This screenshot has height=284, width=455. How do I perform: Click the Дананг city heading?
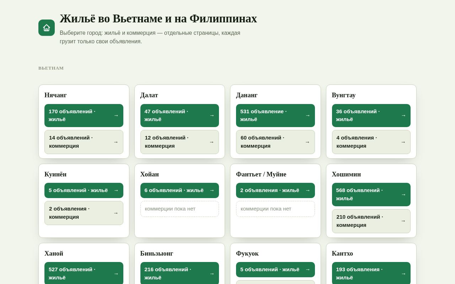tap(247, 95)
